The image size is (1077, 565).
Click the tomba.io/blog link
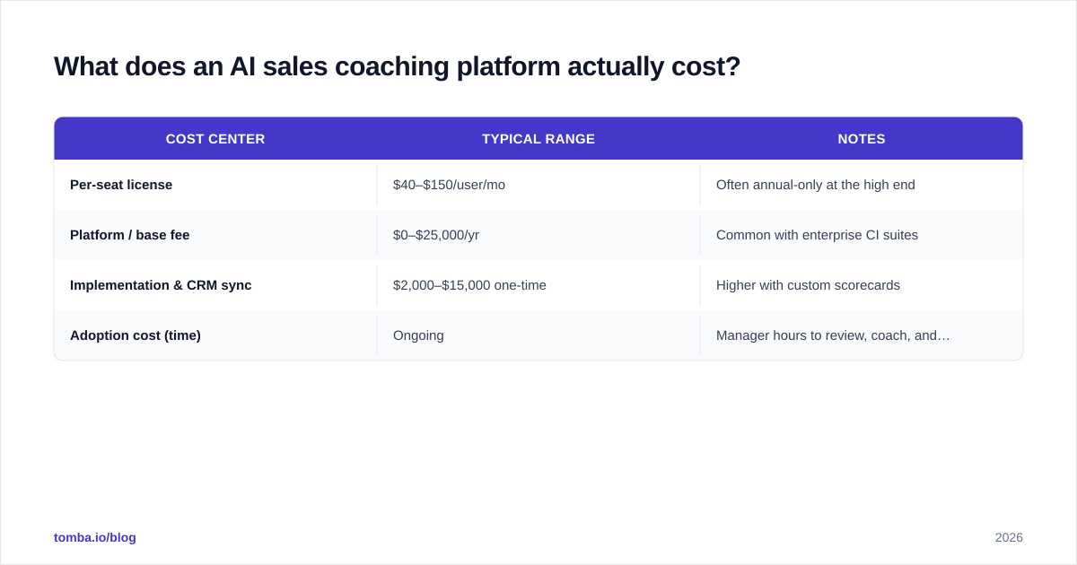pyautogui.click(x=95, y=537)
